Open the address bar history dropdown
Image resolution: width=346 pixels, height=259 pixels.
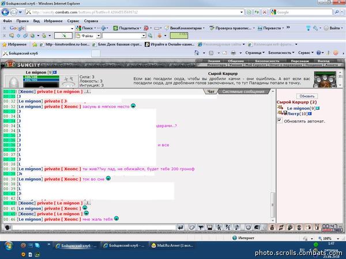point(242,12)
